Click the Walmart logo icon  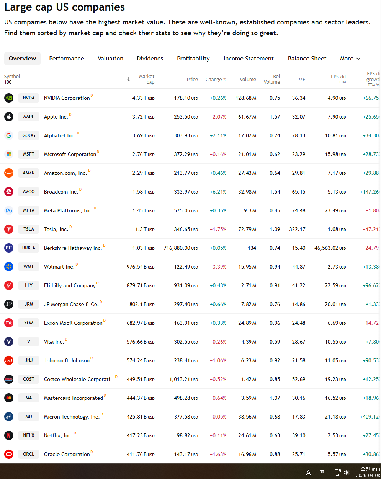click(9, 267)
